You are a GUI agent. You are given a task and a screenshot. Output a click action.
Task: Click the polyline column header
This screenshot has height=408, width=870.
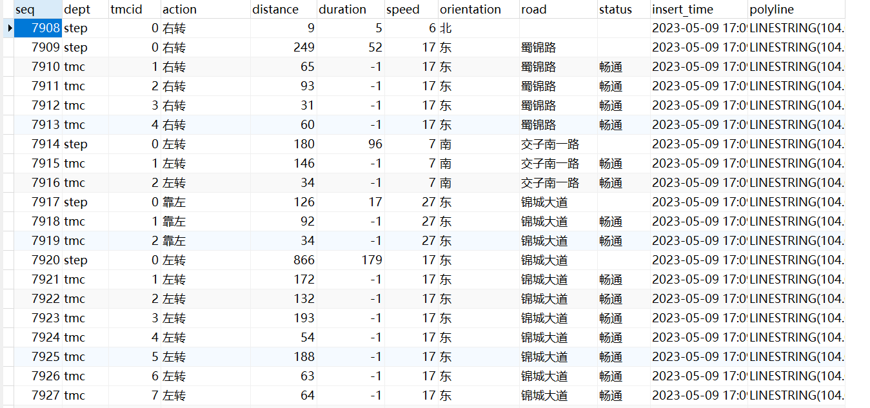click(x=796, y=9)
